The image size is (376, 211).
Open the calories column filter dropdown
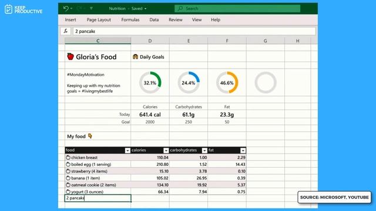point(166,150)
